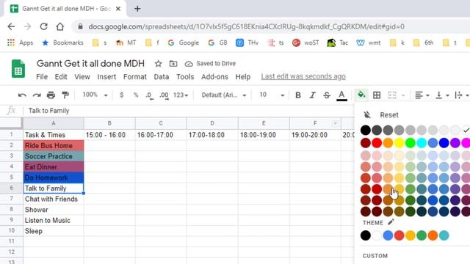Viewport: 470px width, 264px height.
Task: Expand the merge cells dropdown arrow
Action: tap(403, 95)
